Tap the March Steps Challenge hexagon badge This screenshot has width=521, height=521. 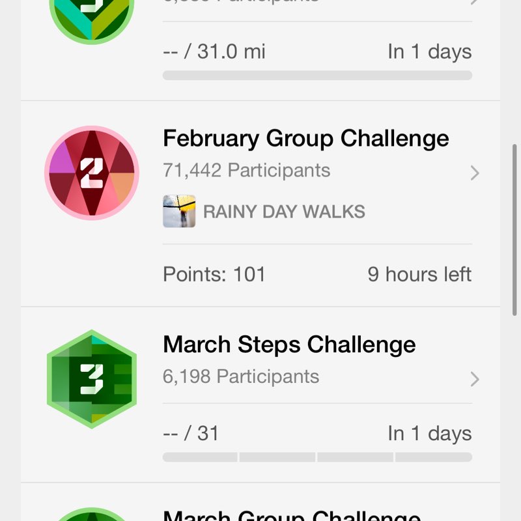(92, 378)
